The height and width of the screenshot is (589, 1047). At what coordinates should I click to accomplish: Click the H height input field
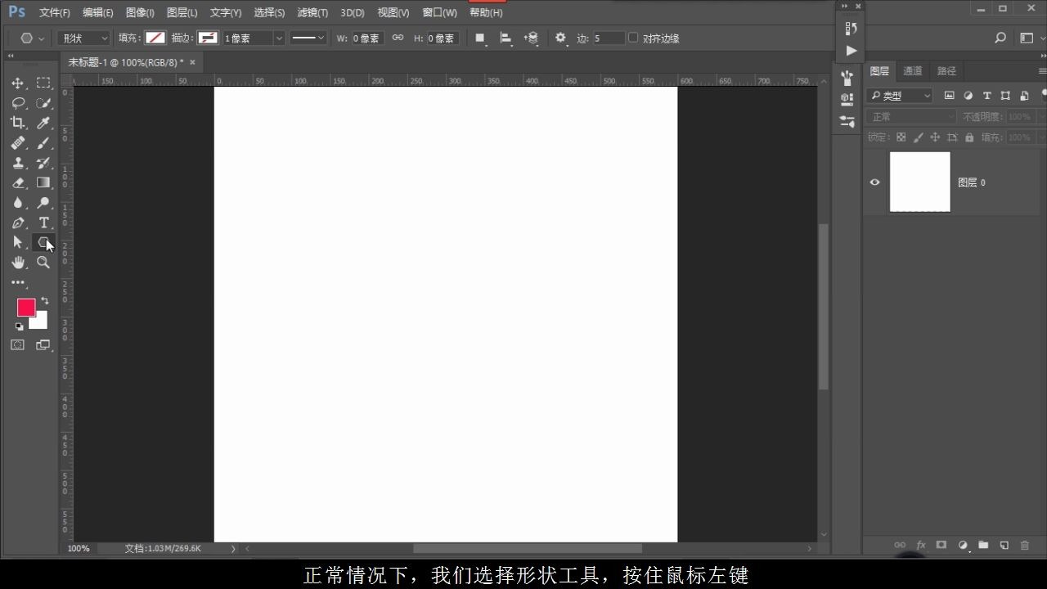pos(442,38)
